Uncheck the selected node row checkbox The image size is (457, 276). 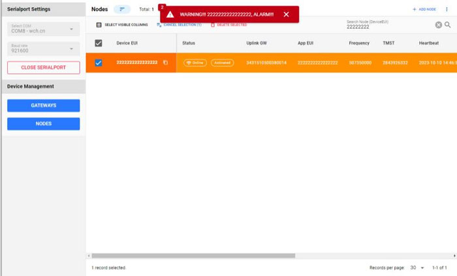tap(99, 63)
